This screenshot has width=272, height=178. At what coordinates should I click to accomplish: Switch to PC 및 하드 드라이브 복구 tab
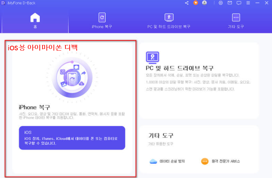point(169,21)
